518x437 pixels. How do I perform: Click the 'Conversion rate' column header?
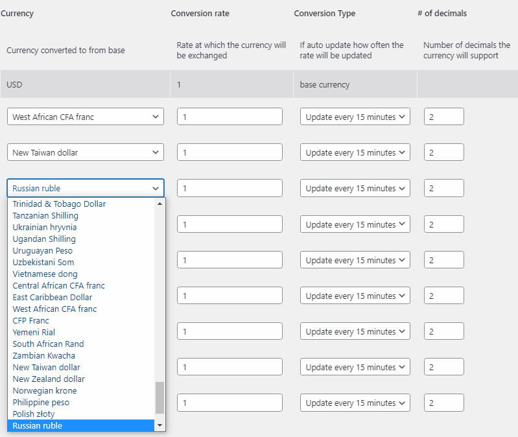[x=200, y=14]
